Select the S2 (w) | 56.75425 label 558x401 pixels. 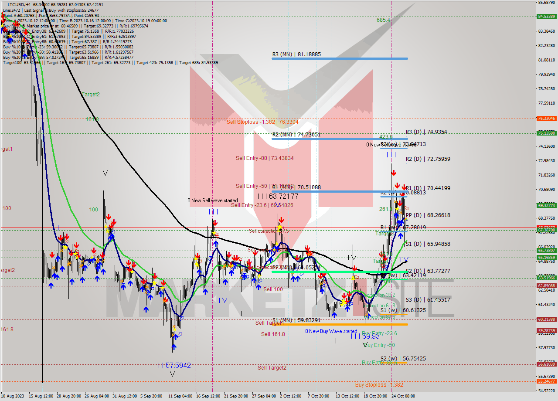[403, 359]
